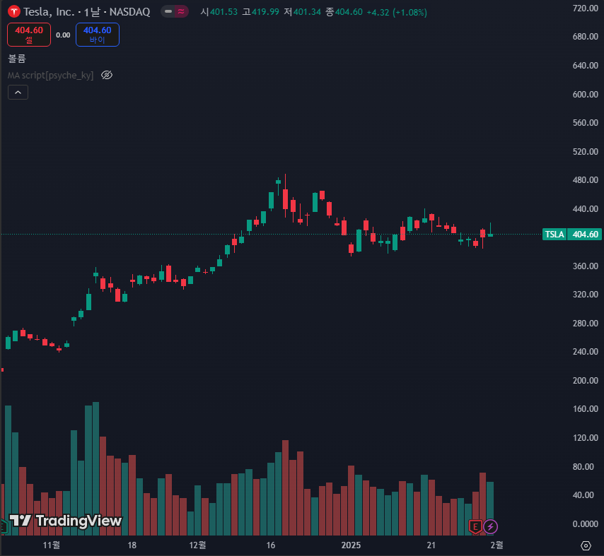Click the pink wave status pill icon

[181, 11]
